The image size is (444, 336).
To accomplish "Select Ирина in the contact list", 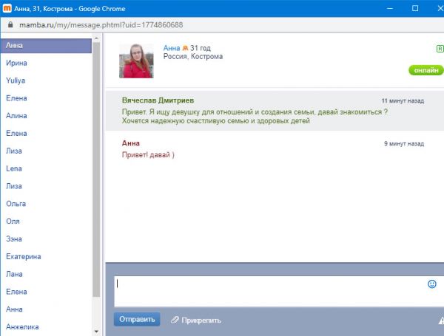I will 16,63.
